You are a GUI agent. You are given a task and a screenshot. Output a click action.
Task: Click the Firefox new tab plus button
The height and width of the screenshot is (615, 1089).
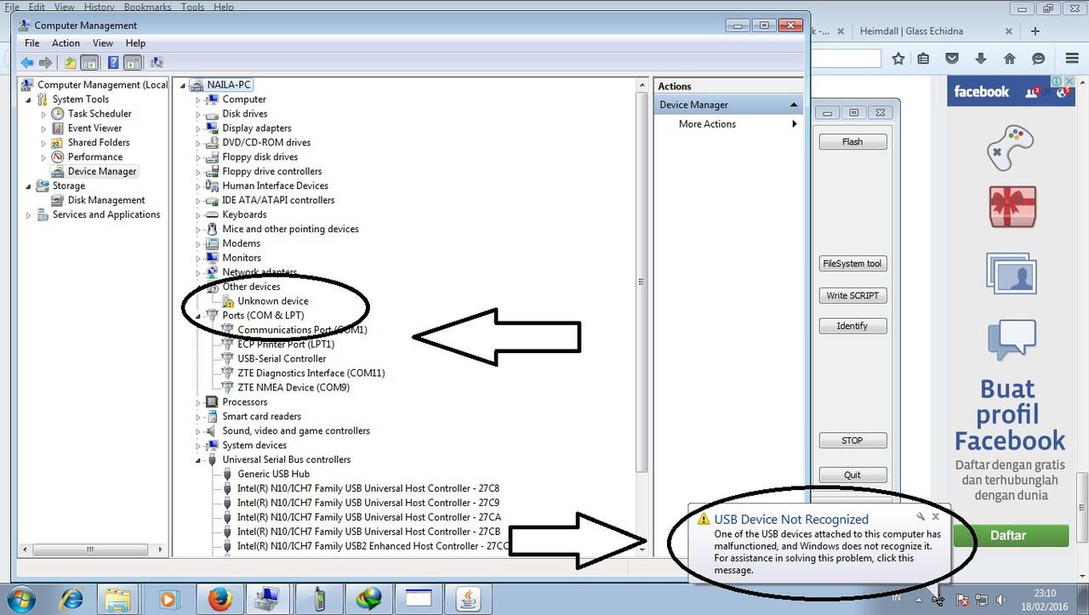coord(1035,31)
